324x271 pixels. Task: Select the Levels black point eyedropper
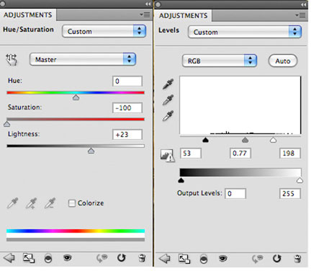[168, 84]
